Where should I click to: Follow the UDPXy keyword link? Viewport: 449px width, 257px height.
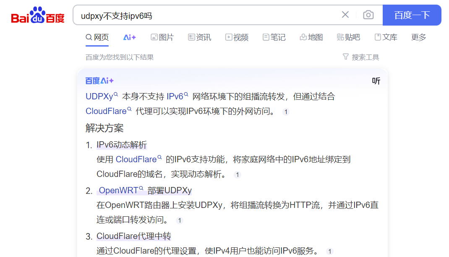[102, 96]
